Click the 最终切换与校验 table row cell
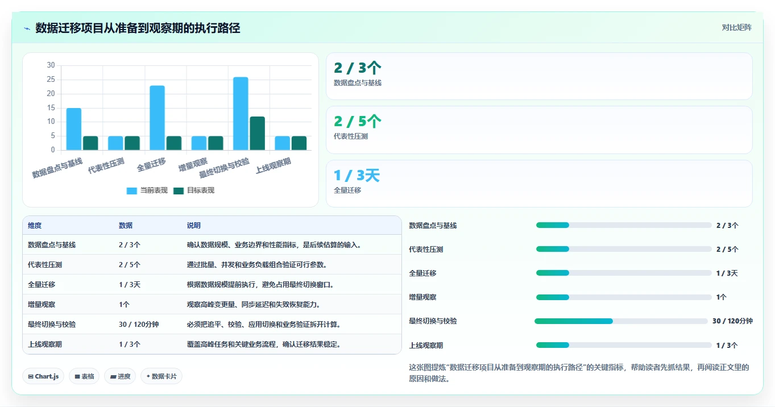 (52, 325)
